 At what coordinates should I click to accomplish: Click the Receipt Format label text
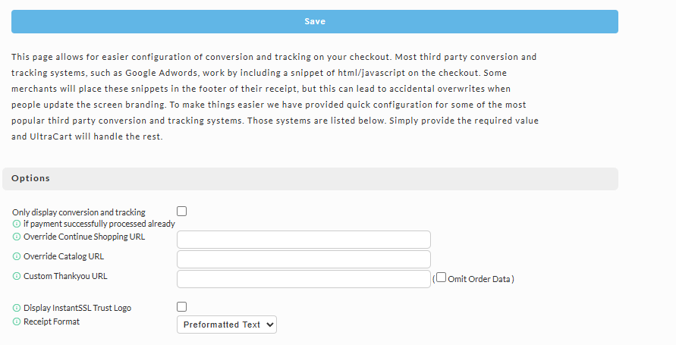(52, 321)
